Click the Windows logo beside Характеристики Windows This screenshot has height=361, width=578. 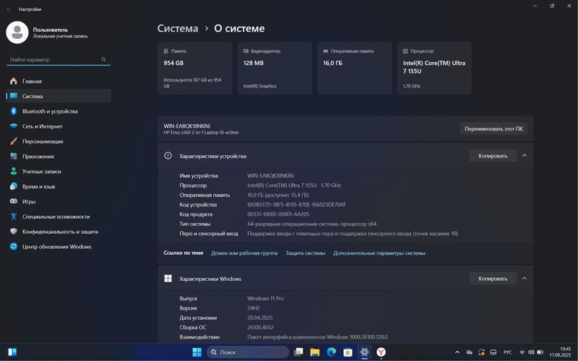click(168, 279)
